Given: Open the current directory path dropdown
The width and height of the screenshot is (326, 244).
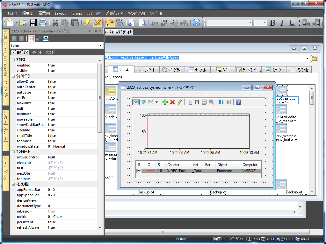Looking at the screenshot, I should pos(307,59).
